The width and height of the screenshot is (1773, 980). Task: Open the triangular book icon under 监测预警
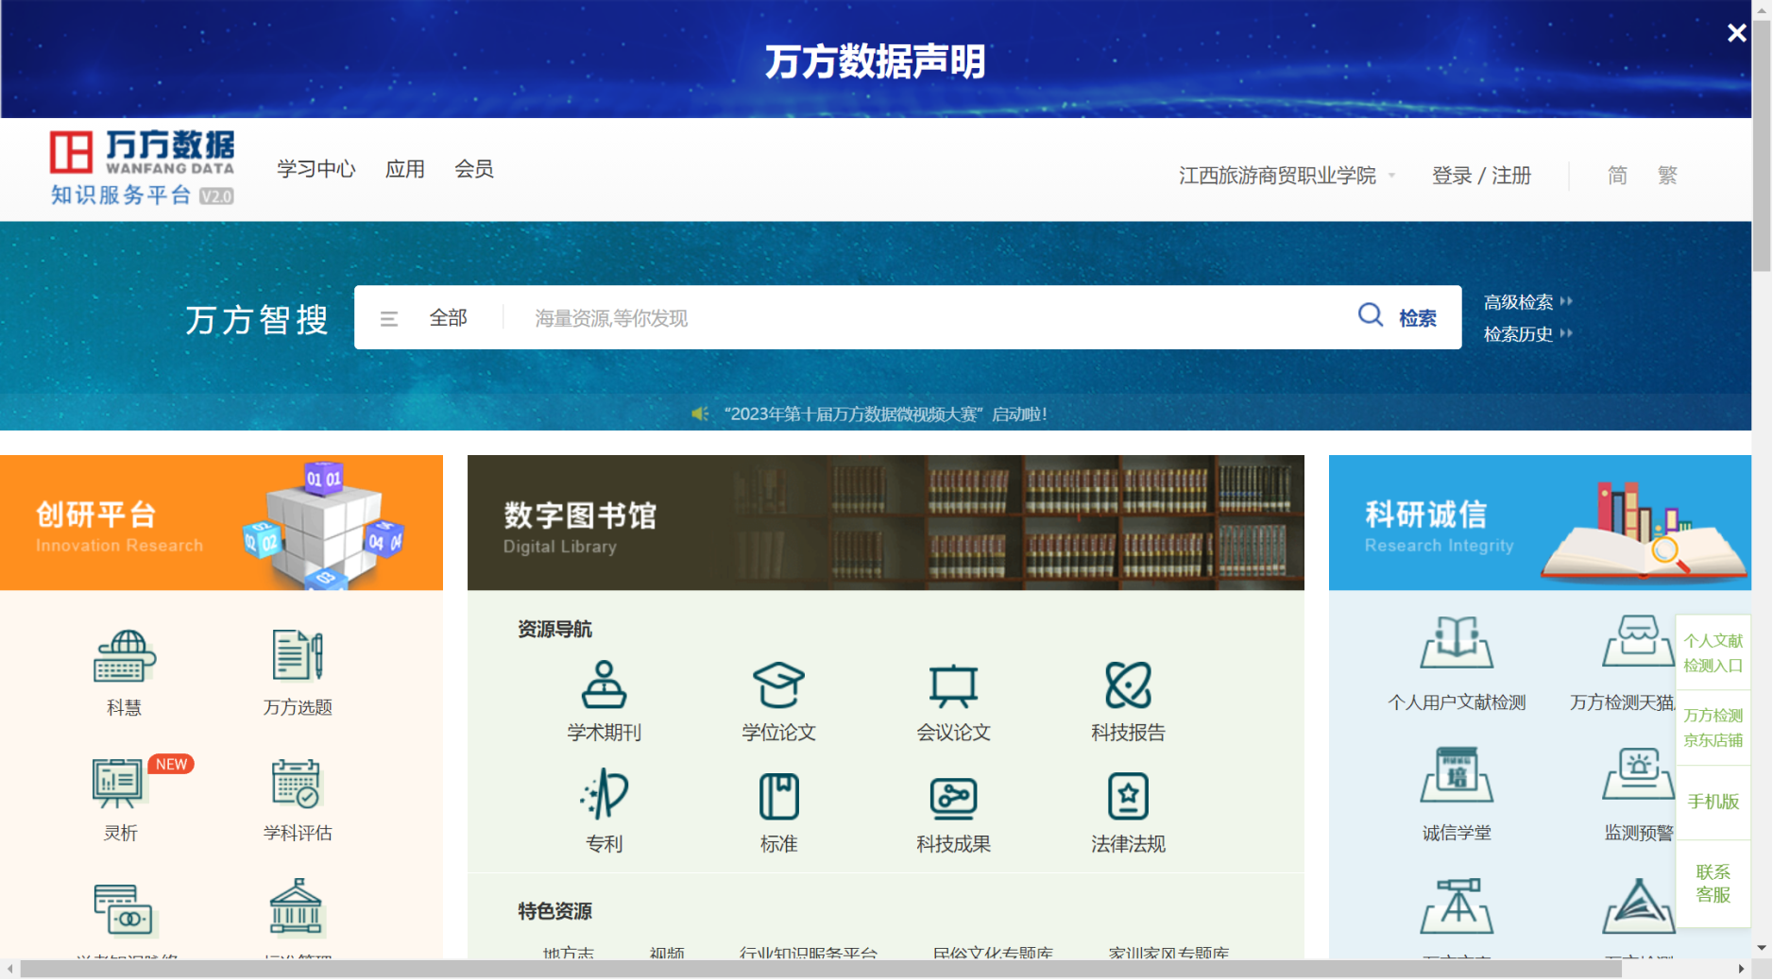point(1638,904)
